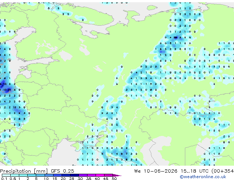Screen dimensions: 234x180
Task: Choose the 20–25 mm dark blue swatch
Action: [x=66, y=175]
